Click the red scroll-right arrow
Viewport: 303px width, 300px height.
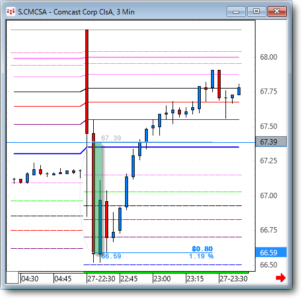(x=280, y=278)
